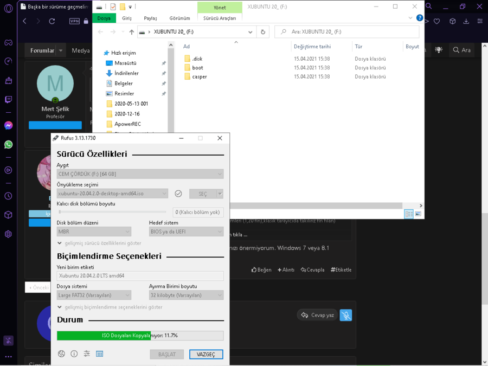
Task: Switch to the Giriş ribbon tab
Action: [127, 18]
